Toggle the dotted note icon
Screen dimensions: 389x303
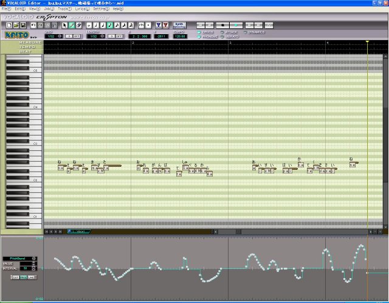coord(148,26)
